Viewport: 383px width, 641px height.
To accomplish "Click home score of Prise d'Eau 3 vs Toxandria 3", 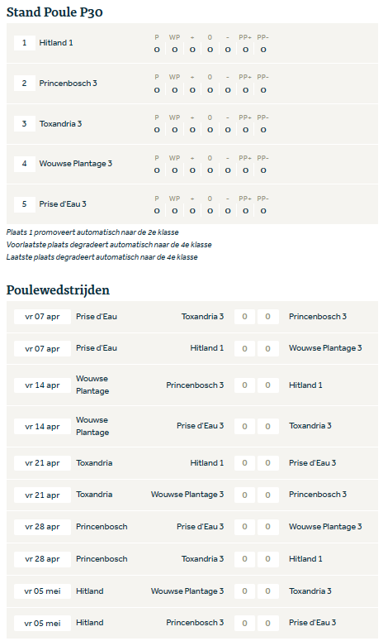I will (244, 427).
